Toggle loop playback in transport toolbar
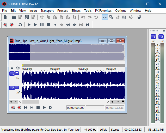This screenshot has height=133, width=166. pyautogui.click(x=20, y=25)
